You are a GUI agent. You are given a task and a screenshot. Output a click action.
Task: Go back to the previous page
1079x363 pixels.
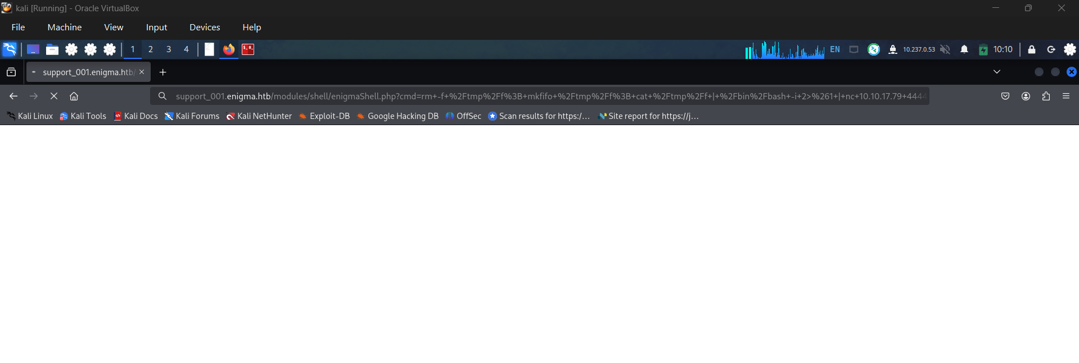point(13,97)
